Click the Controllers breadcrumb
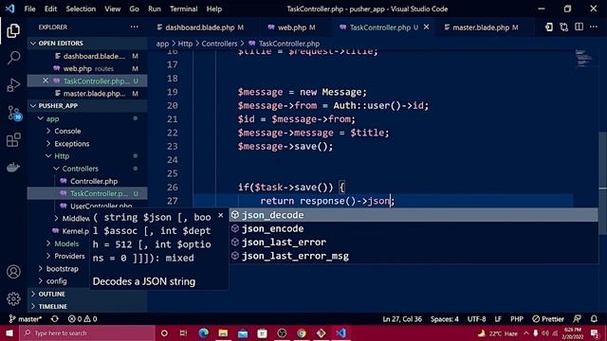 click(219, 44)
